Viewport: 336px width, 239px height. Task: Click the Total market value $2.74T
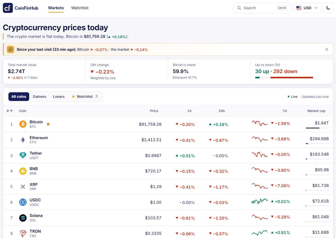click(x=17, y=71)
